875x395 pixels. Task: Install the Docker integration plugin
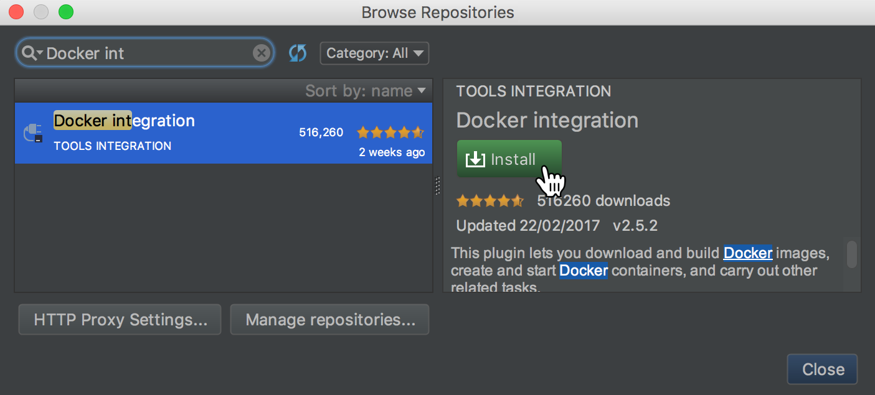[x=509, y=159]
